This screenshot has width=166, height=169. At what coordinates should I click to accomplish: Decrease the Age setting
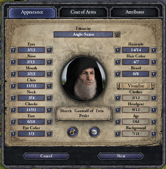(x=118, y=122)
